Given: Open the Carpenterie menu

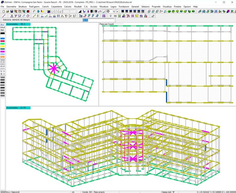Looking at the screenshot, I should coord(56,6).
